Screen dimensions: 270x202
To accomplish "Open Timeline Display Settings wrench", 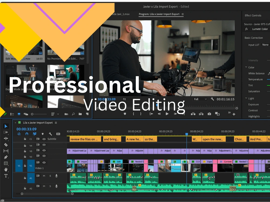I will (x=50, y=134).
